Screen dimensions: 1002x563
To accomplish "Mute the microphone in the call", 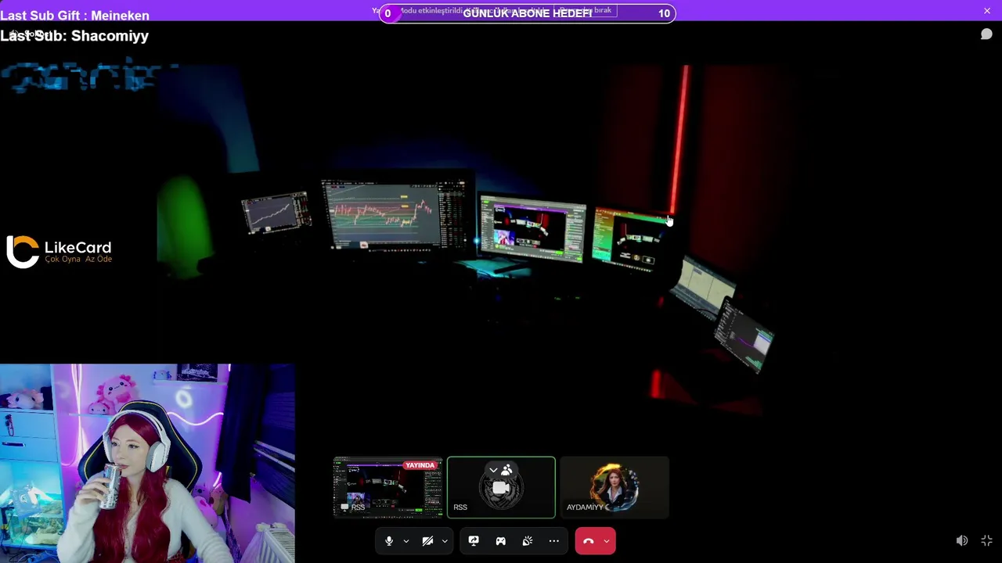I will point(389,541).
